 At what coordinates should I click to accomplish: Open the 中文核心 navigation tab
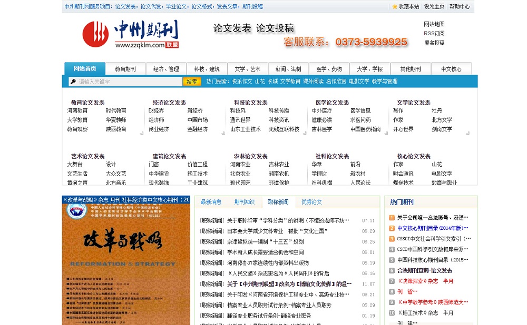coord(451,69)
